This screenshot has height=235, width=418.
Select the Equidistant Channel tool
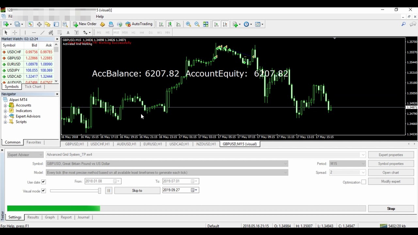coord(51,32)
